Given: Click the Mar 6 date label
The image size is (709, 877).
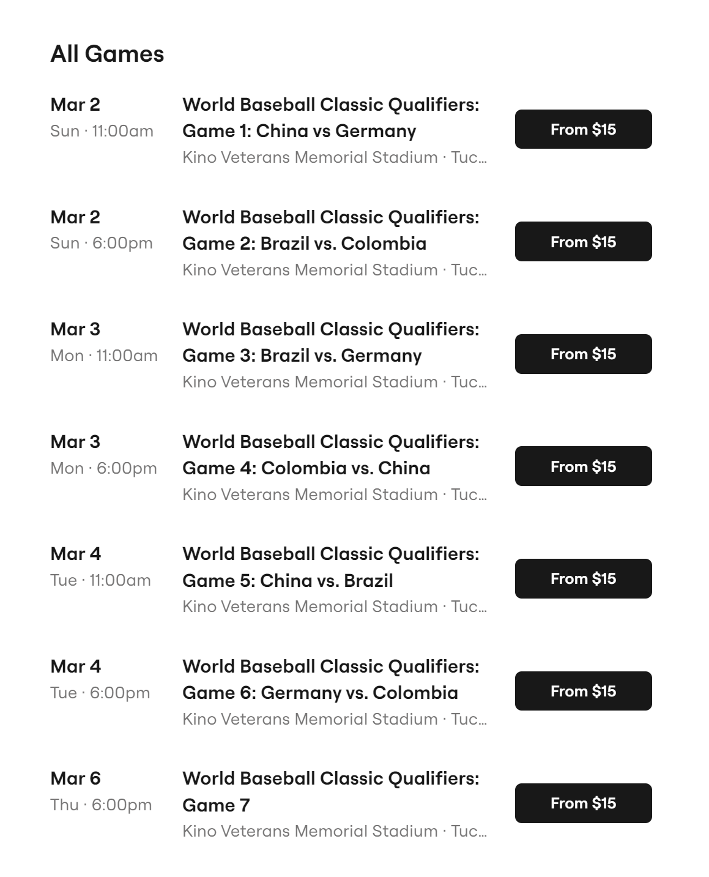Looking at the screenshot, I should (x=75, y=778).
